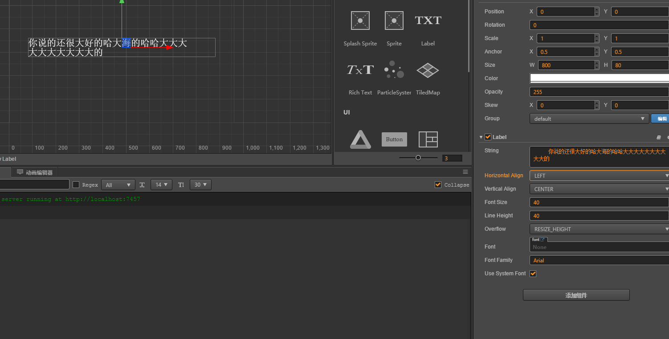This screenshot has height=339, width=669.
Task: Open the white Color swatch picker
Action: point(599,78)
